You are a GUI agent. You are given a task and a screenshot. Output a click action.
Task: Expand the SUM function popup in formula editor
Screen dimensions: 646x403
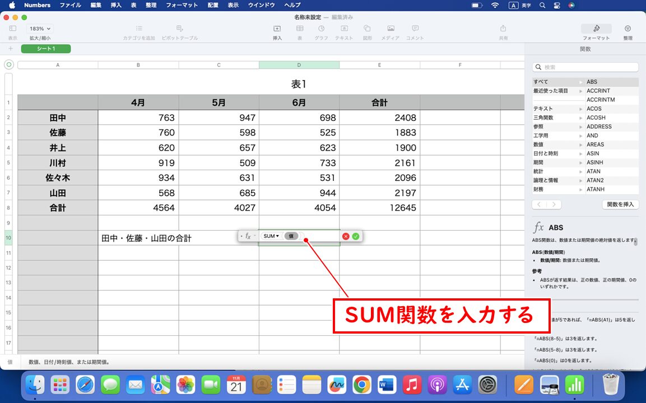[271, 236]
